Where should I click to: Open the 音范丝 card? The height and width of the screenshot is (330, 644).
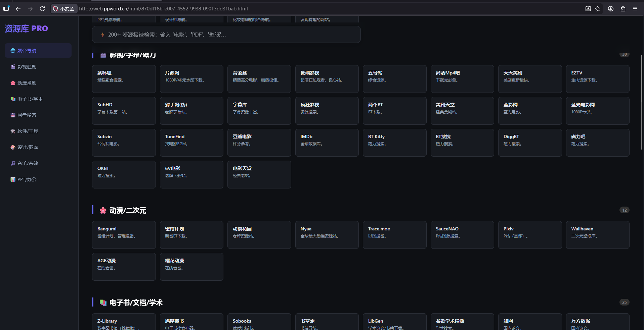[259, 79]
